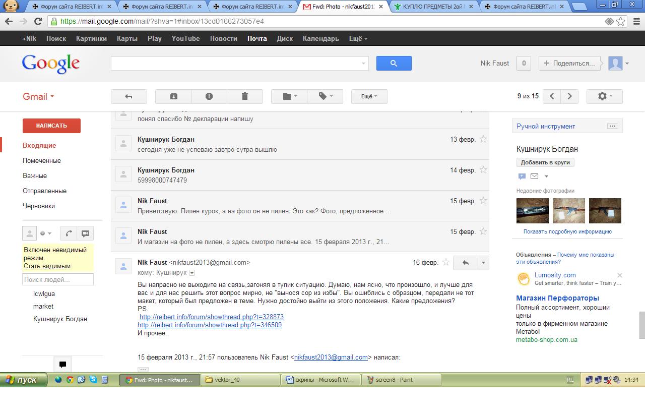The height and width of the screenshot is (416, 645).
Task: Click the Добавить в круги button
Action: tap(545, 162)
